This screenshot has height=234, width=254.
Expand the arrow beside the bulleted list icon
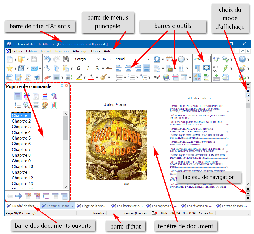[125, 78]
